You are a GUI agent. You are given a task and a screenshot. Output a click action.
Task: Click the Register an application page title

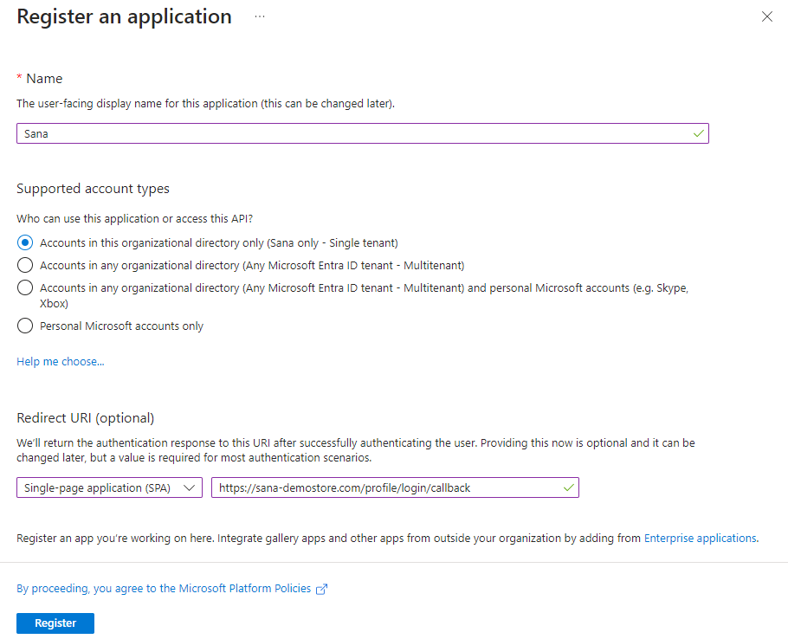(x=124, y=16)
